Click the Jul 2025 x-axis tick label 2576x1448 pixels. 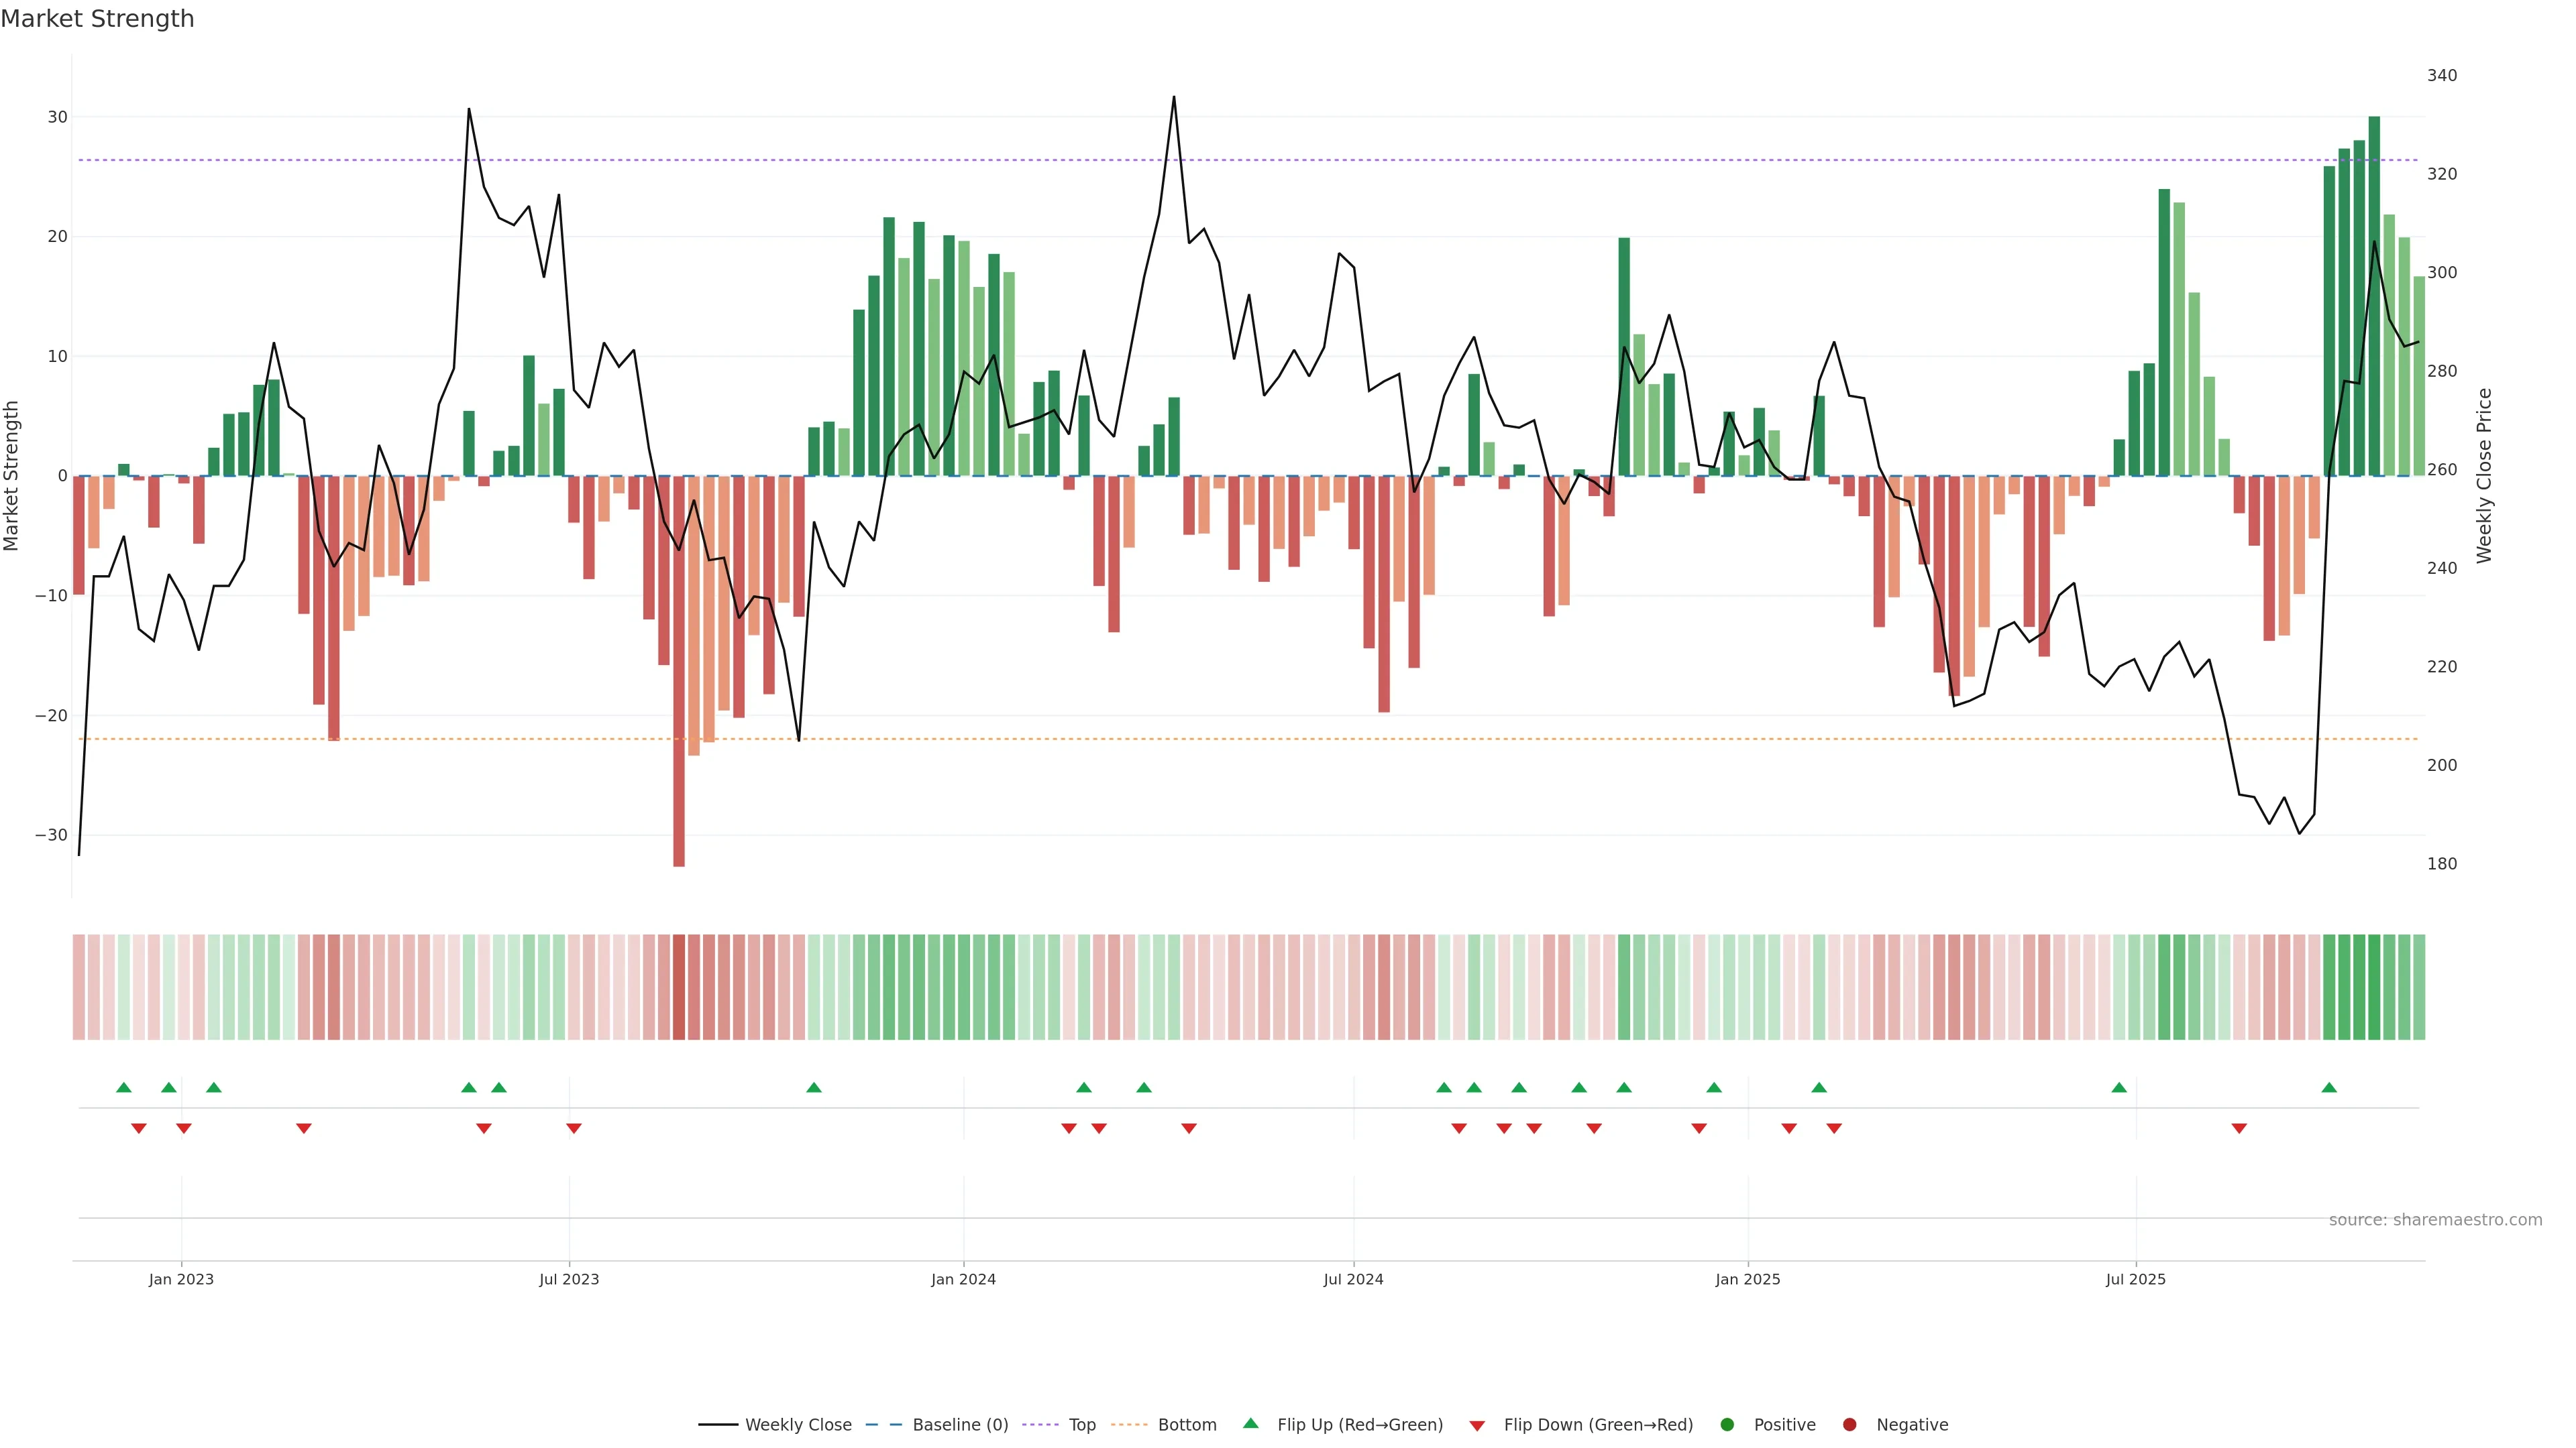2135,1279
